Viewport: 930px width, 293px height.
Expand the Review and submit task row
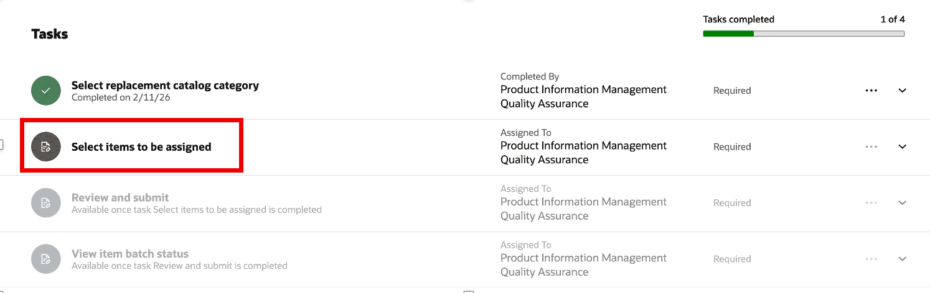902,203
